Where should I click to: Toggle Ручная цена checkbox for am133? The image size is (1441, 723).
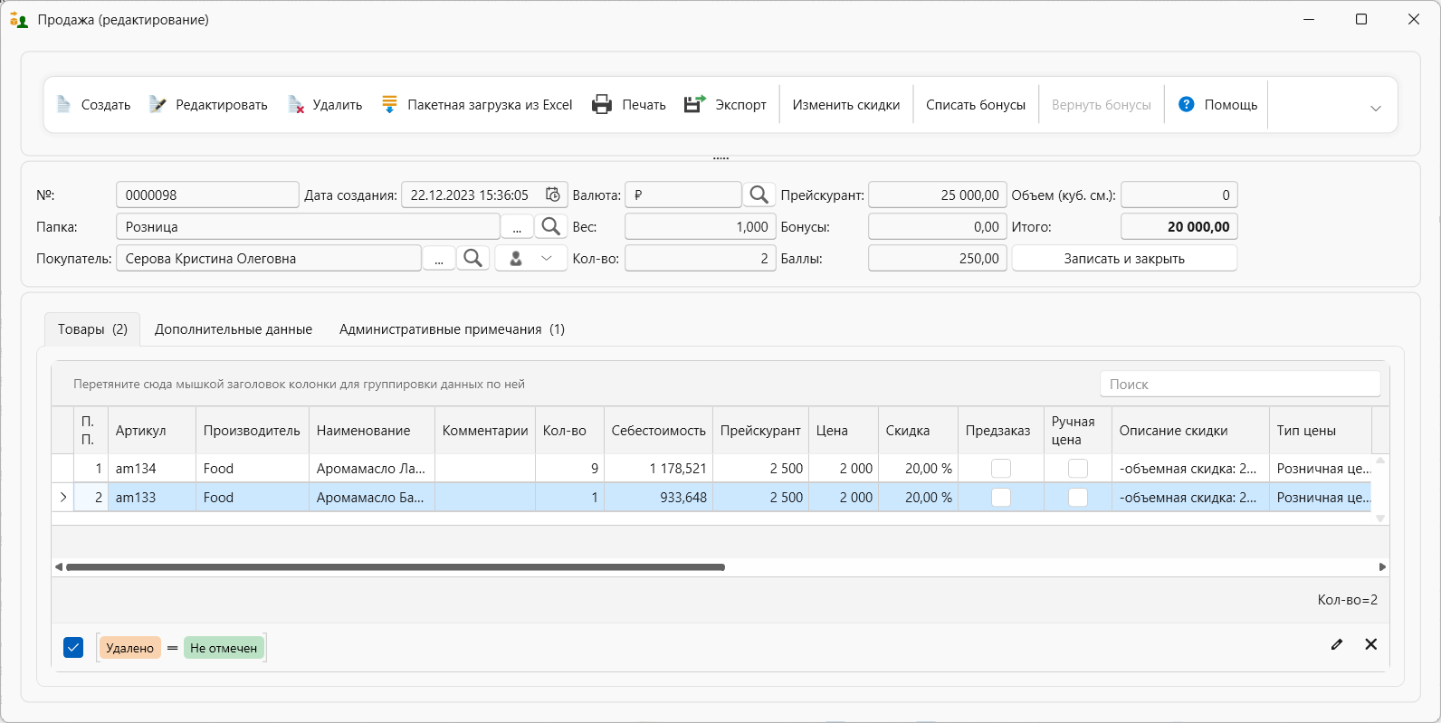pos(1078,498)
